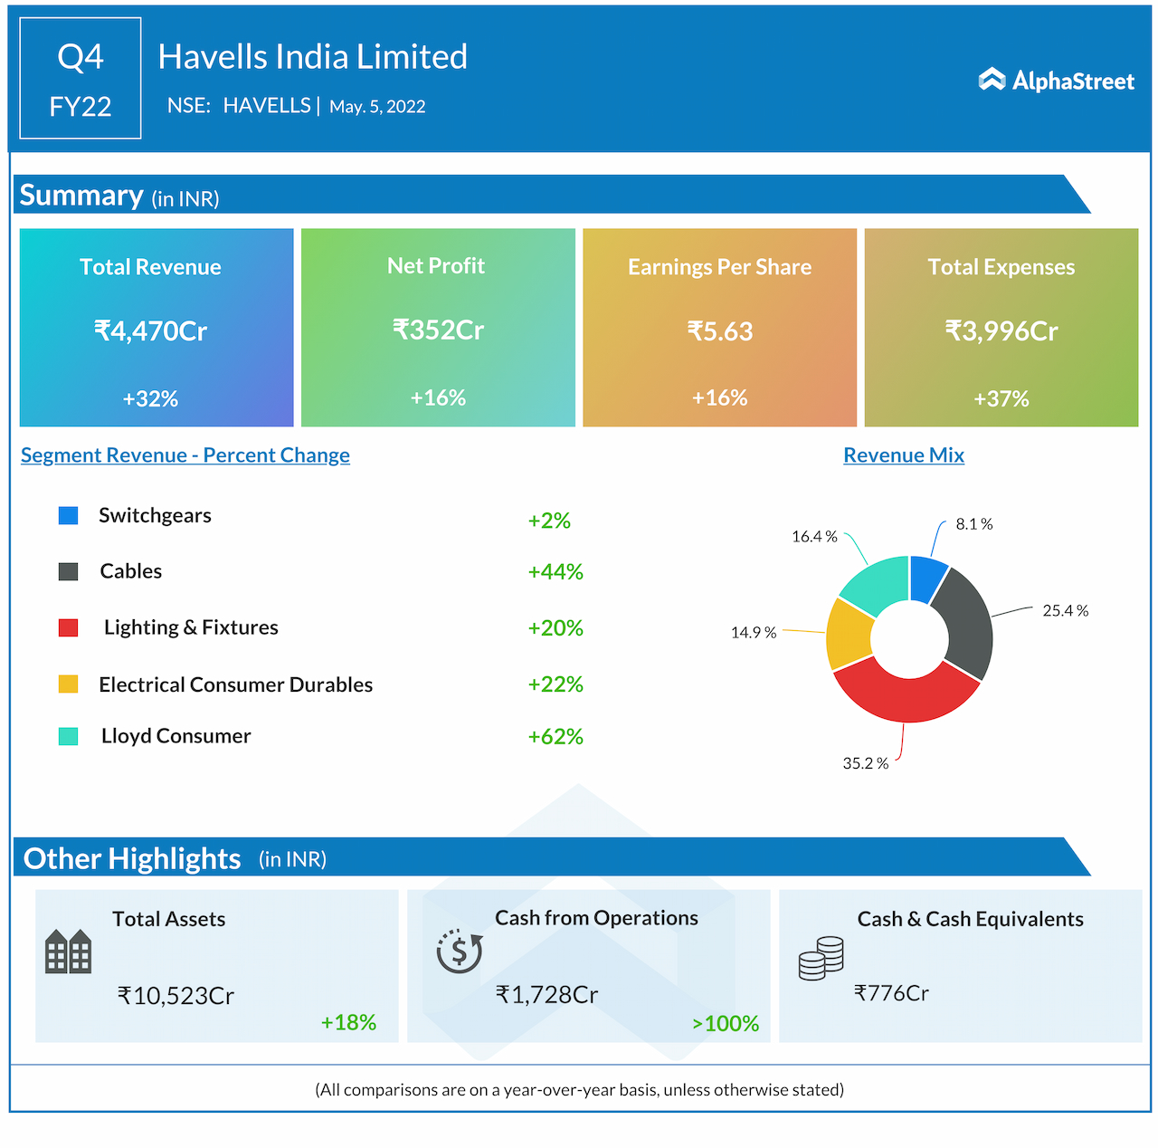Image resolution: width=1158 pixels, height=1148 pixels.
Task: Click the Other Highlights section header banner
Action: click(543, 857)
